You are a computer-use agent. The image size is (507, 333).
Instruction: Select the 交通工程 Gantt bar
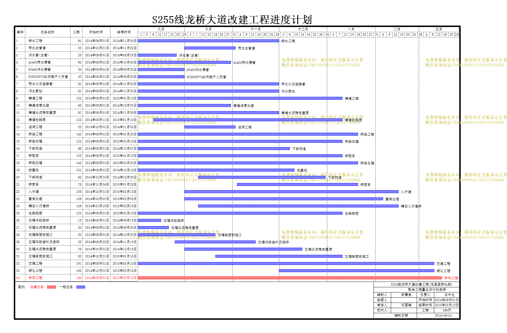[286, 263]
